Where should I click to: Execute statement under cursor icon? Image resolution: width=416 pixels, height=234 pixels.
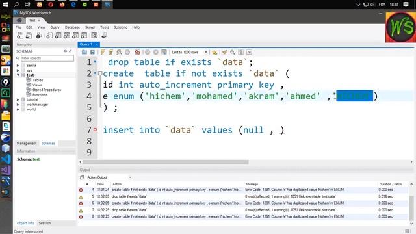tap(111, 52)
